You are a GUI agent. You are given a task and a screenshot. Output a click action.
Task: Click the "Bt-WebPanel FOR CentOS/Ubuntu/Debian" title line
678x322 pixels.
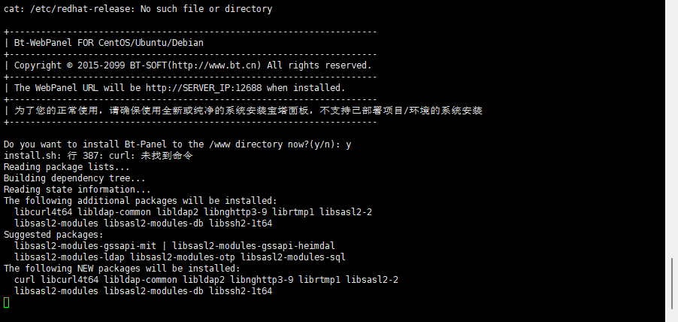tap(108, 43)
